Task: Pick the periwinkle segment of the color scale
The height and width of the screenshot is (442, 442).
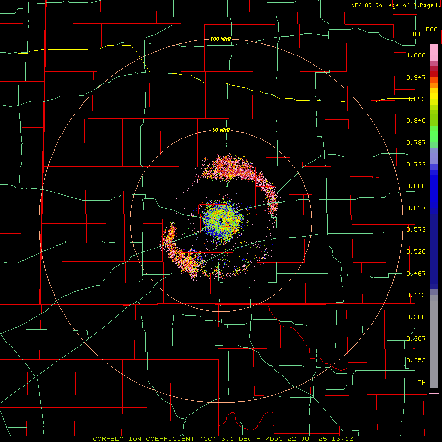Action: pyautogui.click(x=434, y=156)
